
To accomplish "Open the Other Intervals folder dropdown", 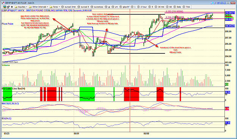I will (x=38, y=7).
